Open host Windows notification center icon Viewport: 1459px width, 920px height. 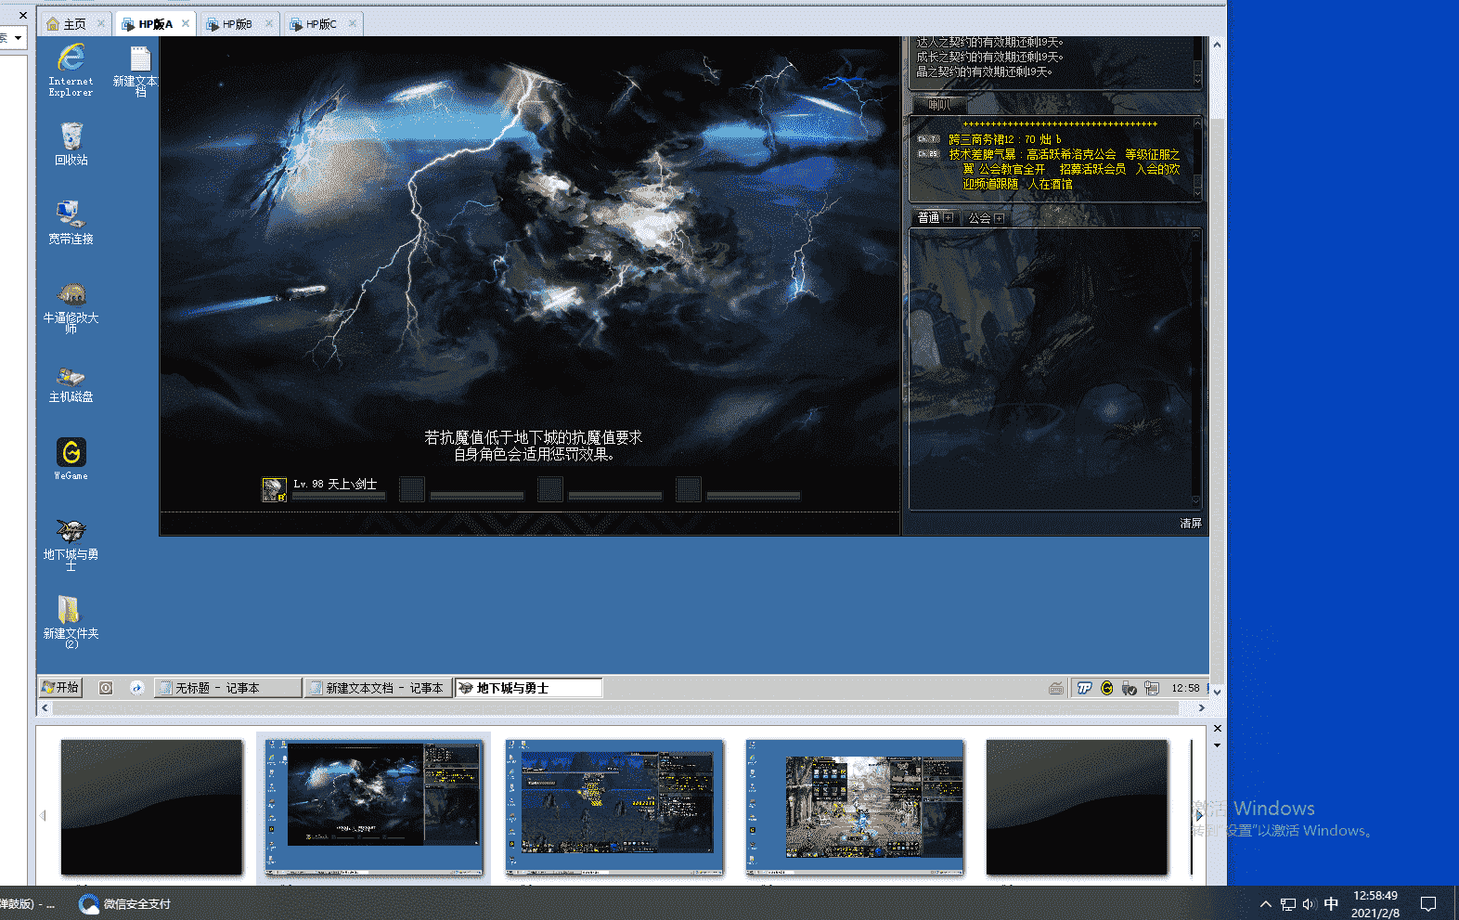(x=1428, y=903)
